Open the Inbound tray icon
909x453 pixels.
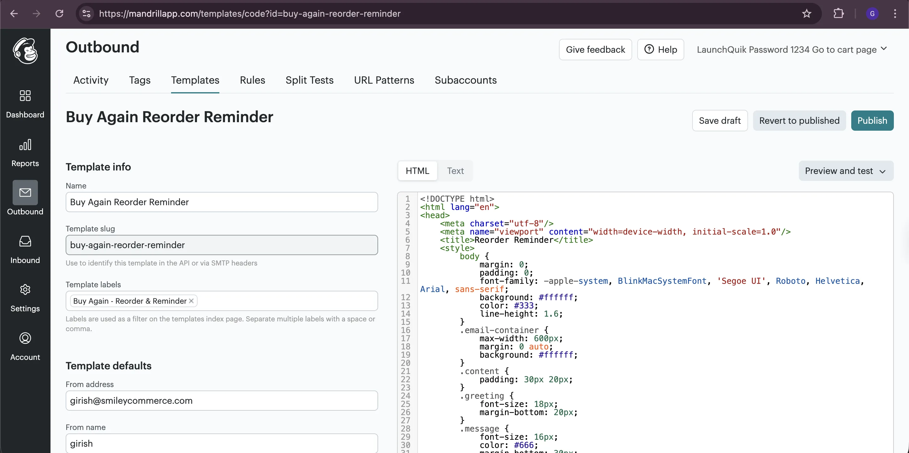[x=25, y=242]
